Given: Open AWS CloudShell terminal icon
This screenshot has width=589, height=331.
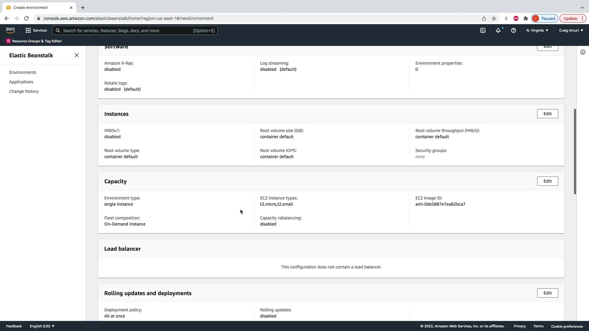Looking at the screenshot, I should tap(483, 30).
